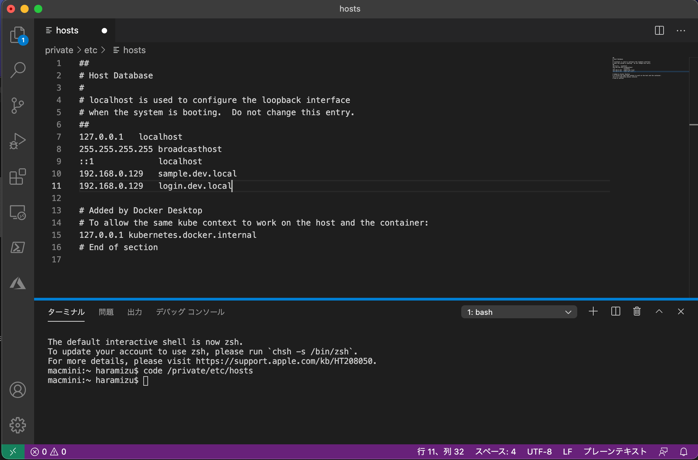This screenshot has width=698, height=460.
Task: Click the minimap code overview
Action: tap(650, 68)
